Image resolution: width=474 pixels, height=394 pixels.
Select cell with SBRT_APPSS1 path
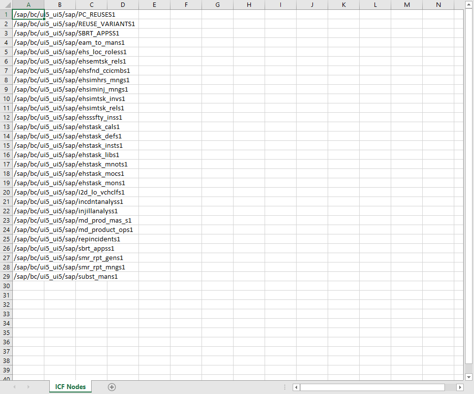(29, 33)
